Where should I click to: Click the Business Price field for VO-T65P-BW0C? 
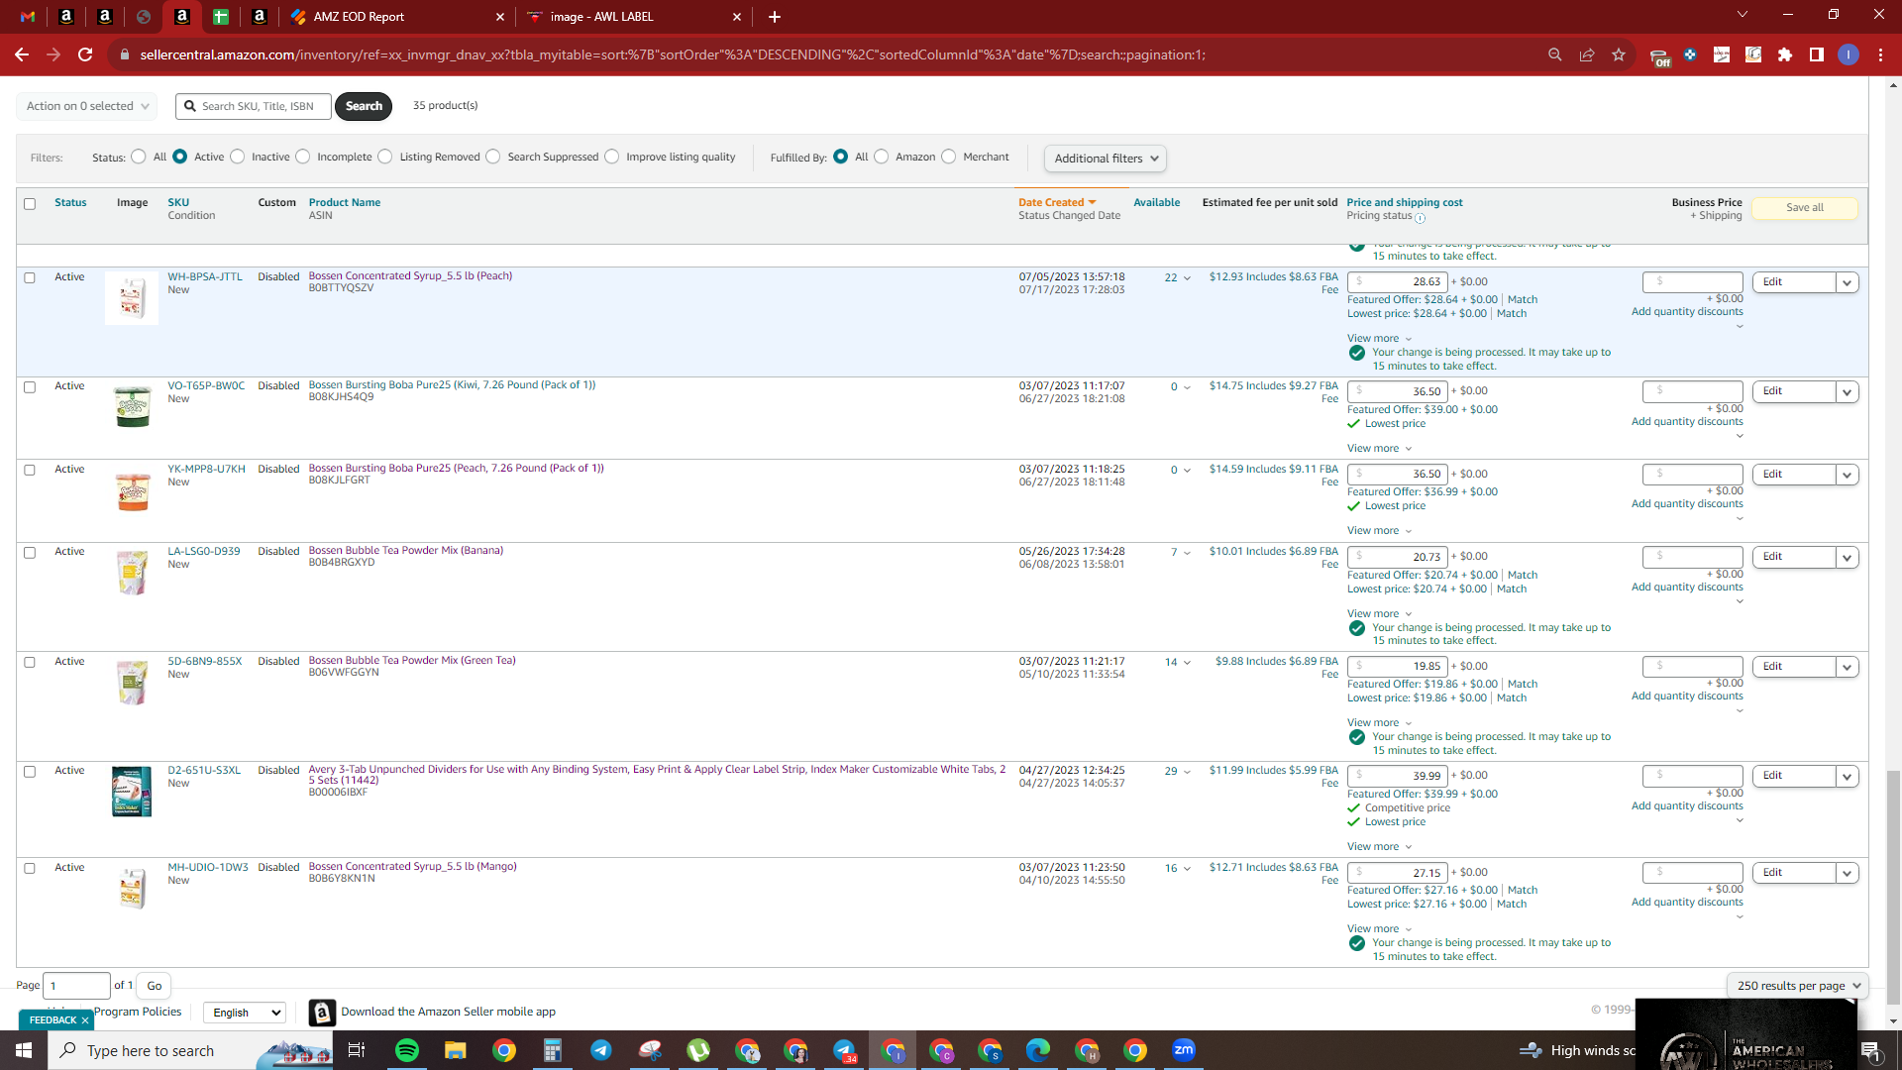point(1693,391)
